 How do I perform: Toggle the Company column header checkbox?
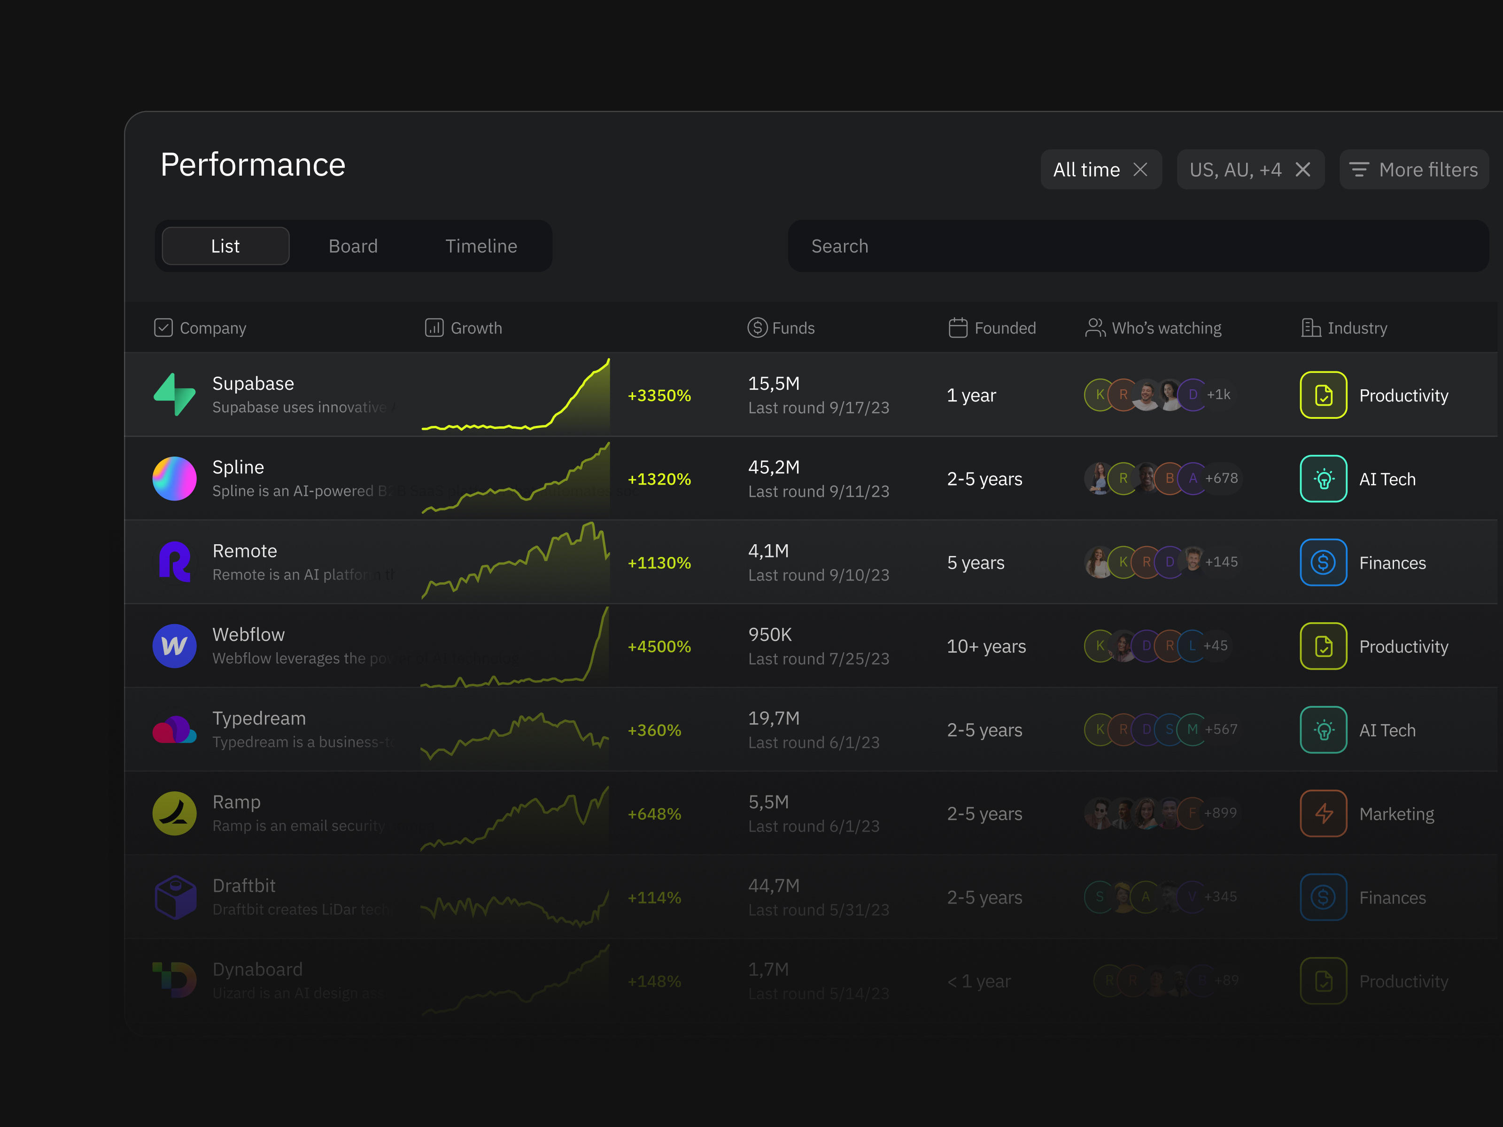point(164,327)
